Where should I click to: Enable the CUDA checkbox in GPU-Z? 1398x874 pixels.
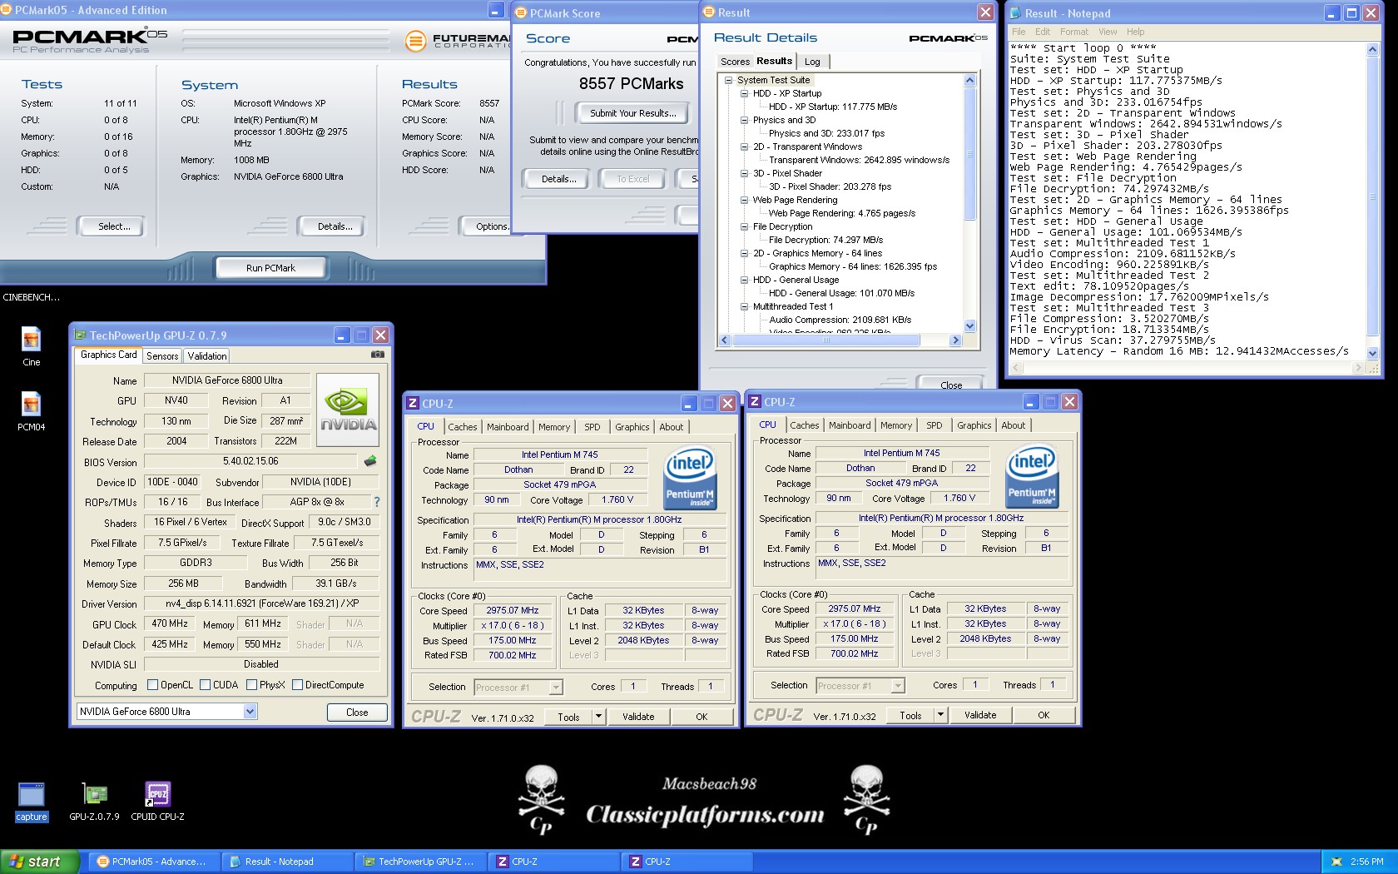[x=205, y=685]
